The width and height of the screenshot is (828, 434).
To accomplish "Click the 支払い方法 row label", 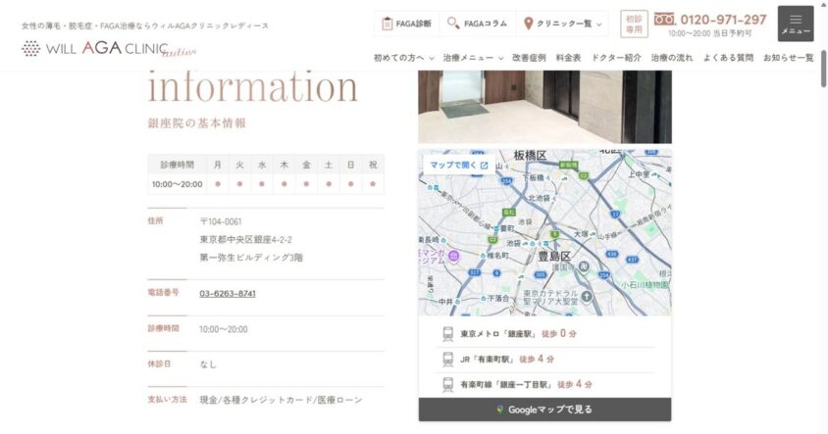I will (x=168, y=399).
